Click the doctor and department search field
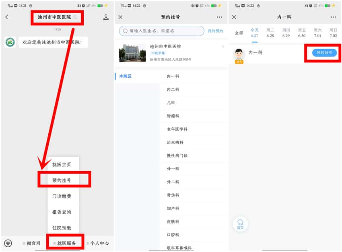342x252 pixels. (x=162, y=31)
